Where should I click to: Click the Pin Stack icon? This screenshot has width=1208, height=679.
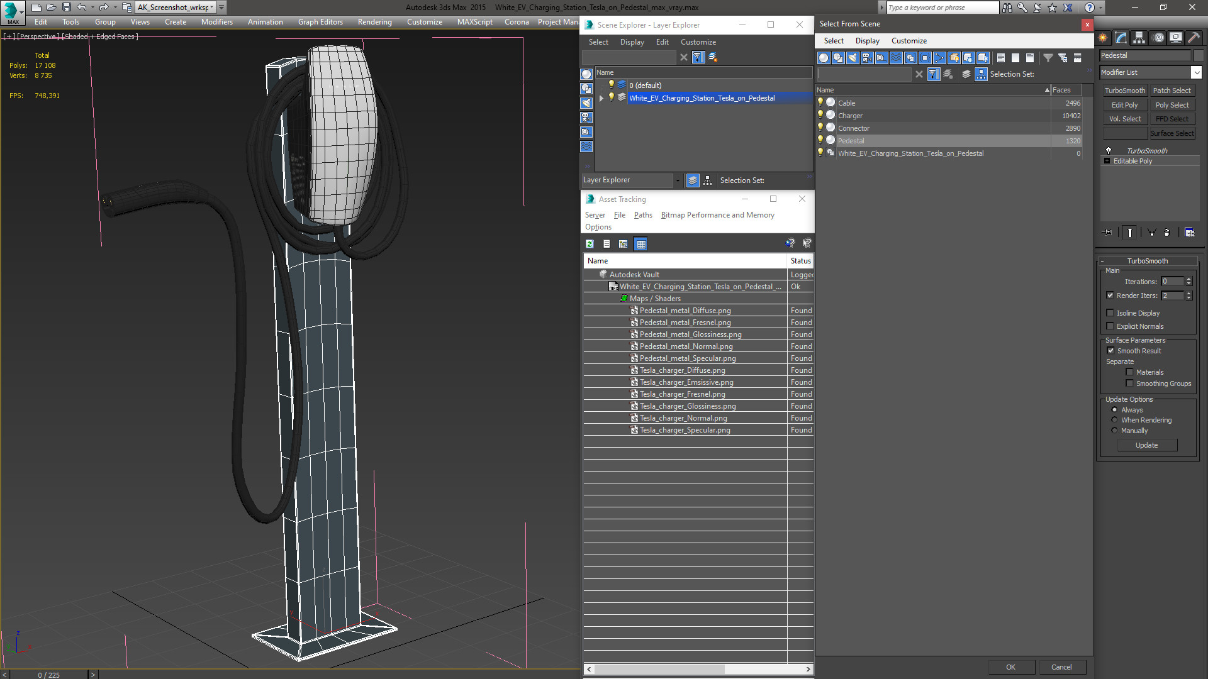click(1108, 233)
